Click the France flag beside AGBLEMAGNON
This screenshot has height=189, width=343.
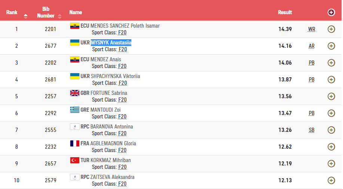click(x=75, y=143)
